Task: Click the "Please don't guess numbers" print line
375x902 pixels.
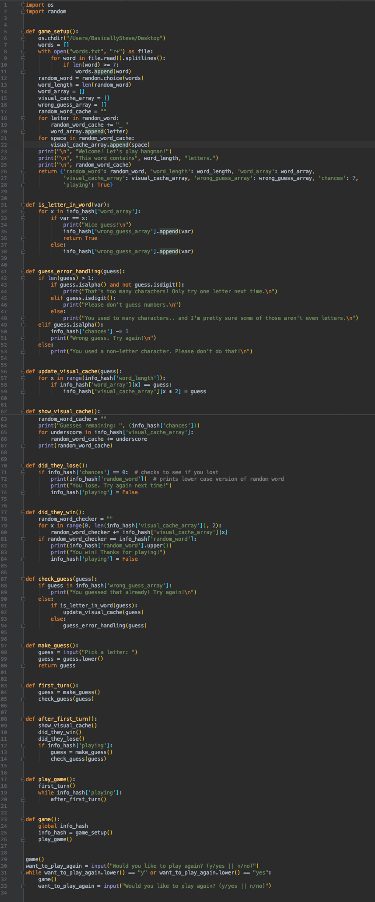Action: (x=122, y=305)
